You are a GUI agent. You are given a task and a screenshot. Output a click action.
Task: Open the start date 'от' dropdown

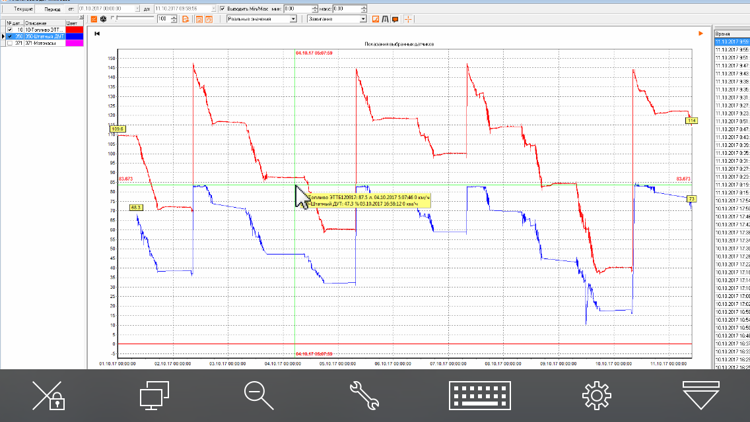(x=137, y=9)
